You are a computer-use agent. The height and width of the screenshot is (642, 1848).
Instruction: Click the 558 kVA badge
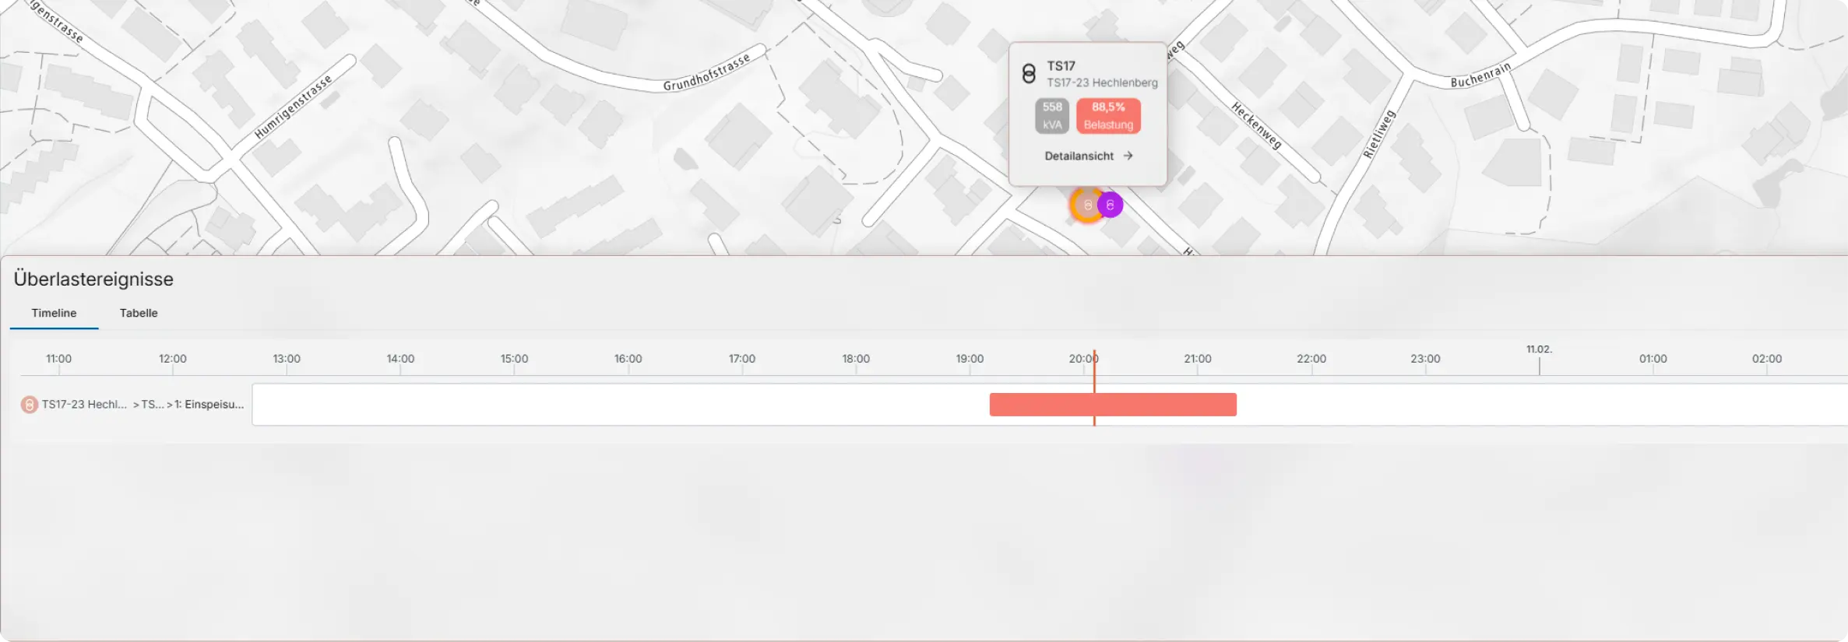[x=1052, y=116]
